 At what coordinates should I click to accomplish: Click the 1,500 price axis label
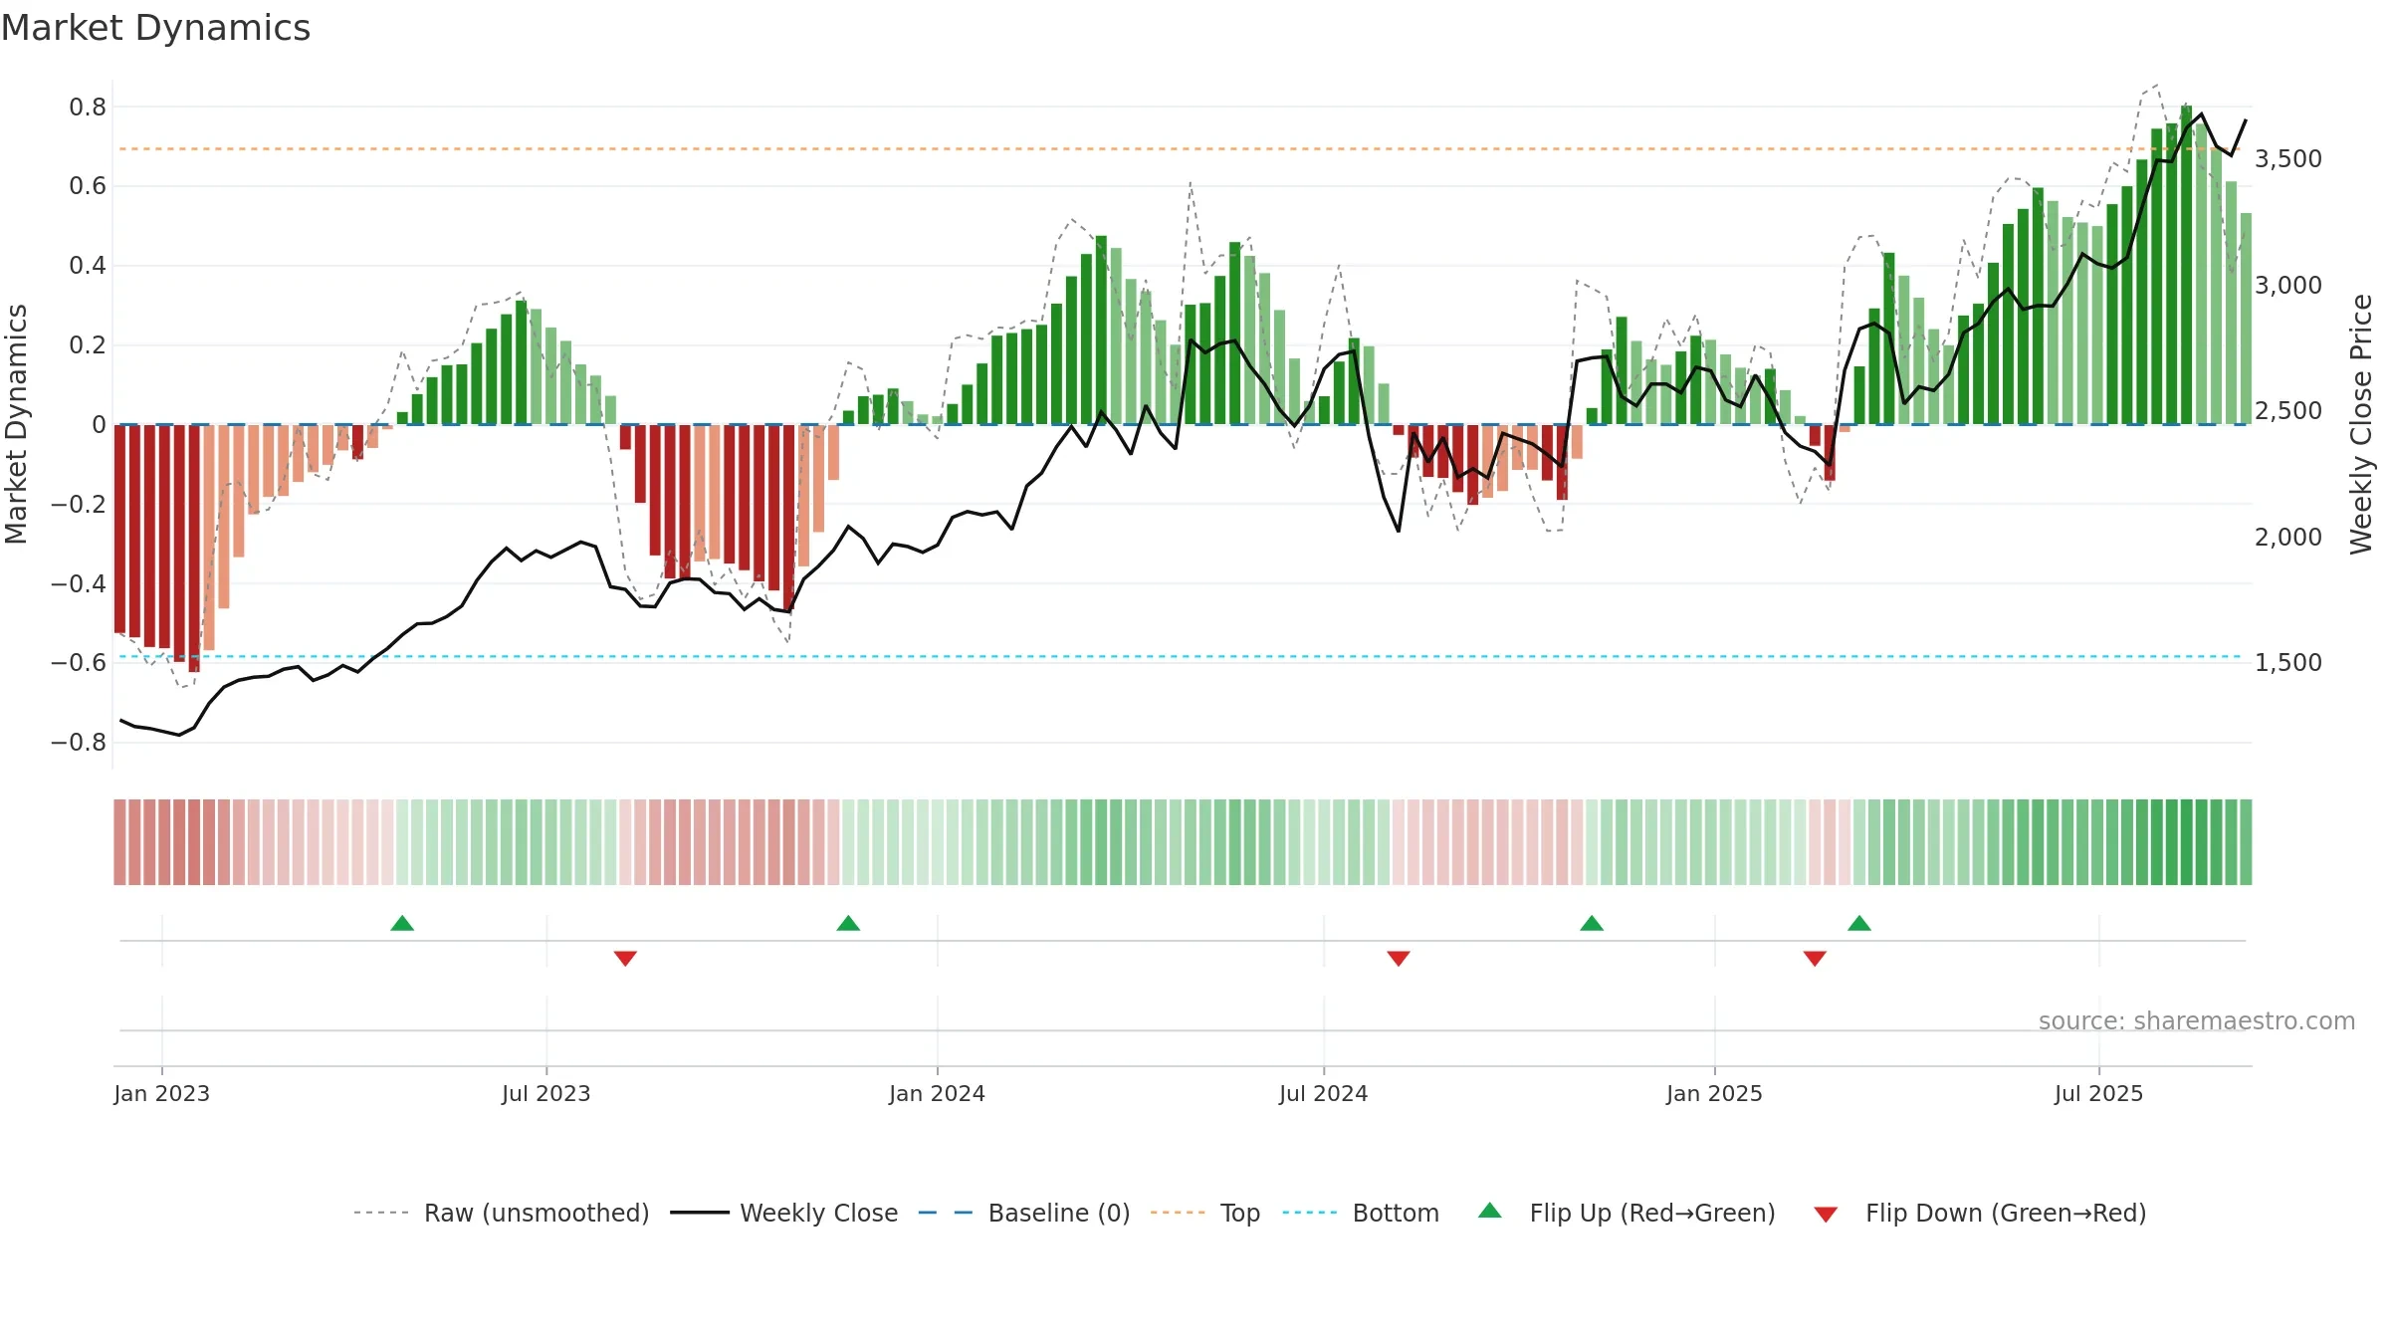click(x=2288, y=663)
